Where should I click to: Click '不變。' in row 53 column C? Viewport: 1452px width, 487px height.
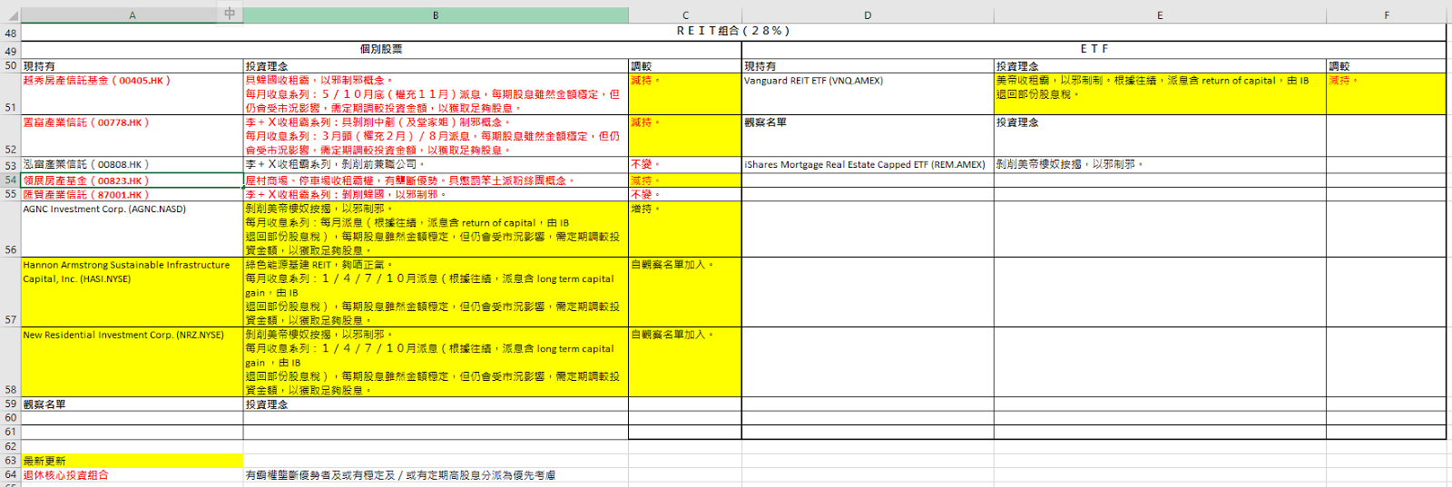(685, 165)
